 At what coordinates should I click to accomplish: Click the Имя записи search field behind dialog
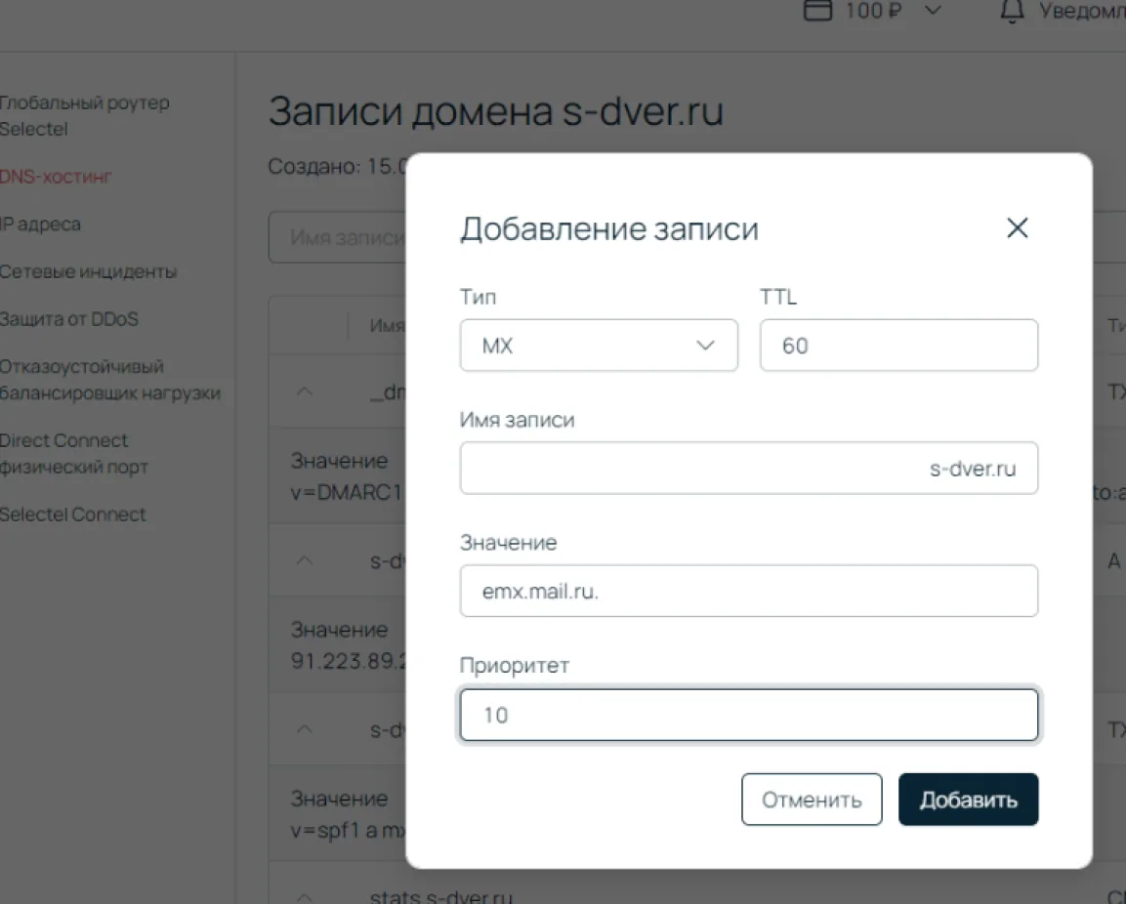(338, 237)
